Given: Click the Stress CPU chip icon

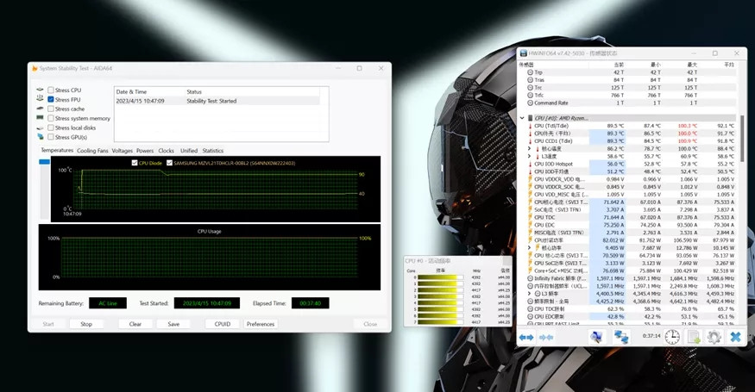Looking at the screenshot, I should [x=40, y=90].
